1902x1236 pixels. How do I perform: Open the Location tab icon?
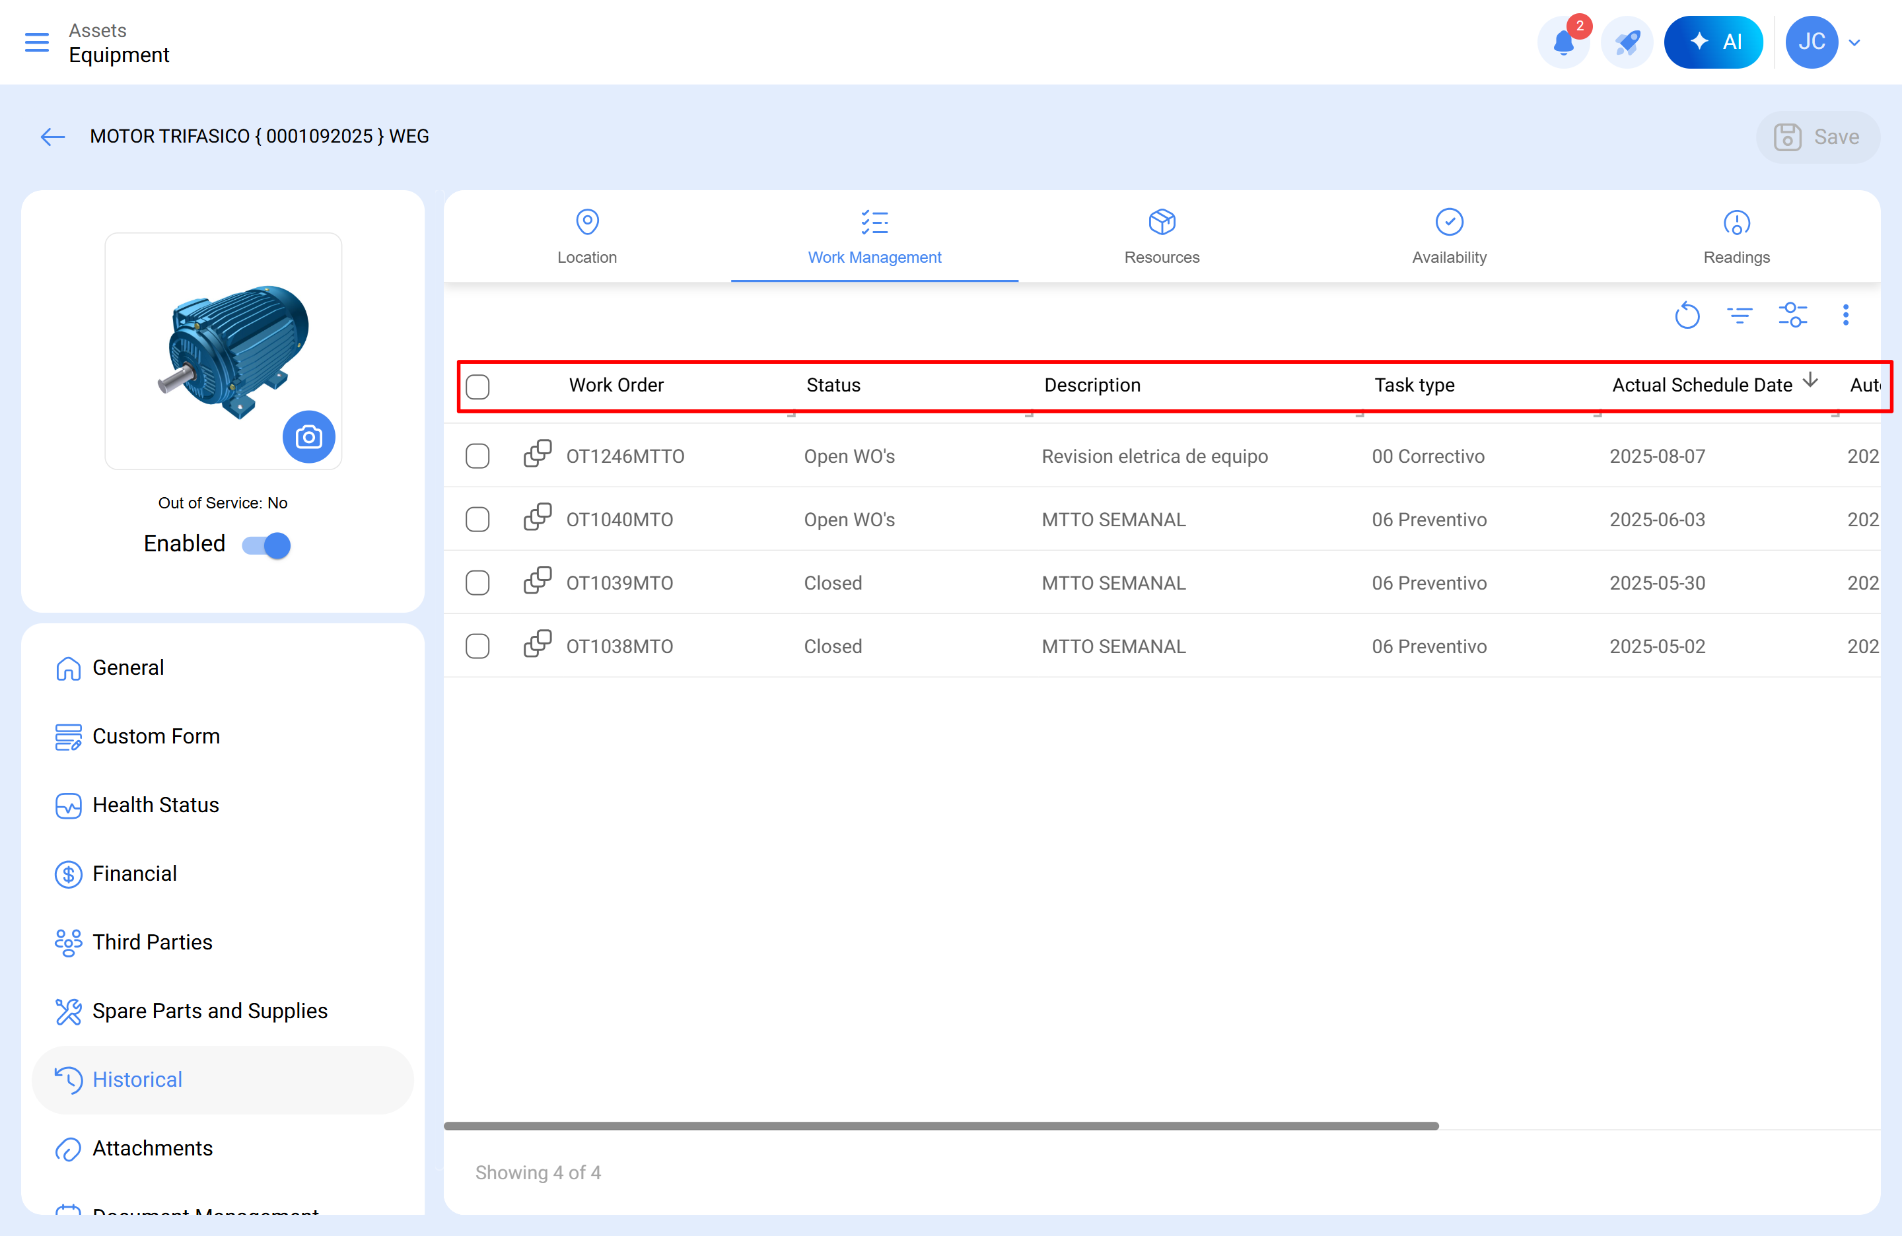point(587,222)
